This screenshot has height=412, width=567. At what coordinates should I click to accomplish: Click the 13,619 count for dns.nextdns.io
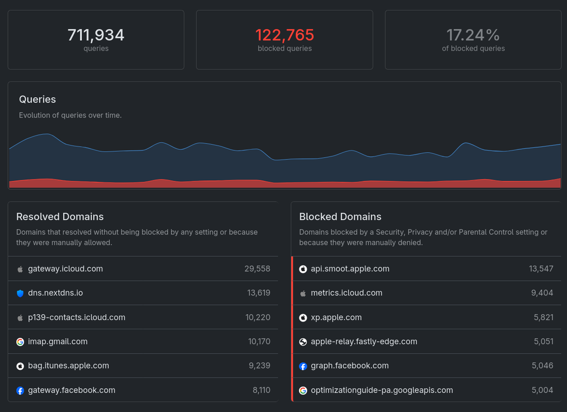(x=259, y=293)
